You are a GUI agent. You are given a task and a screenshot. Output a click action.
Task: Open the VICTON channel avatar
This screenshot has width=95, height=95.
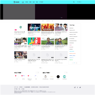point(23,77)
